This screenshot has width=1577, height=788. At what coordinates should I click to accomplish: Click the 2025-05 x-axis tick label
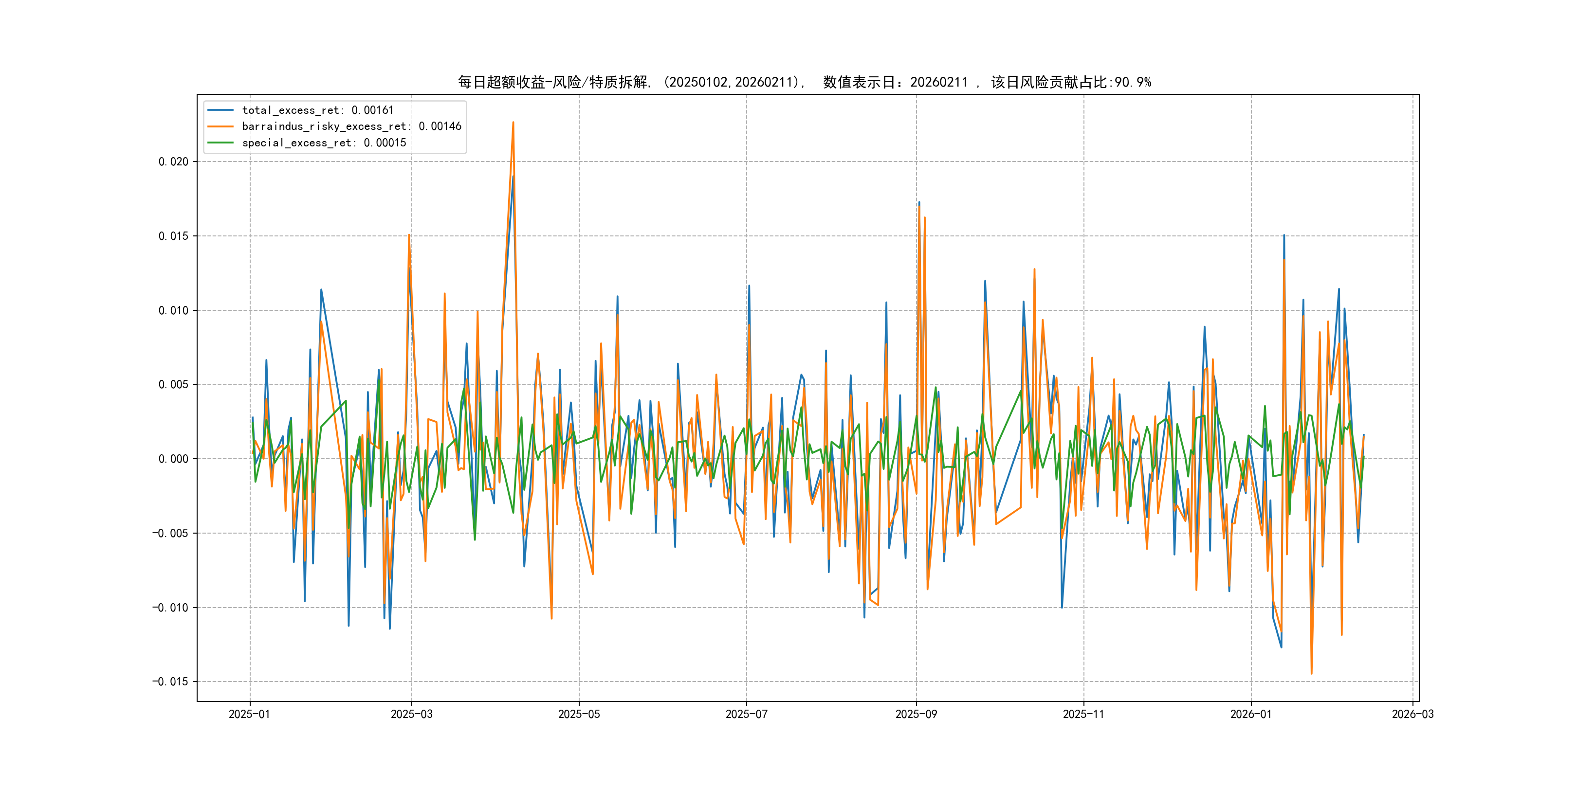[579, 714]
